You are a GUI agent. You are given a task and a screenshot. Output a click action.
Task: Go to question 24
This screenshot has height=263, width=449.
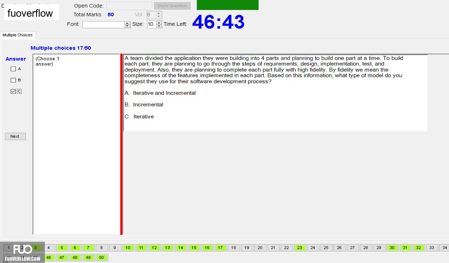(x=313, y=248)
